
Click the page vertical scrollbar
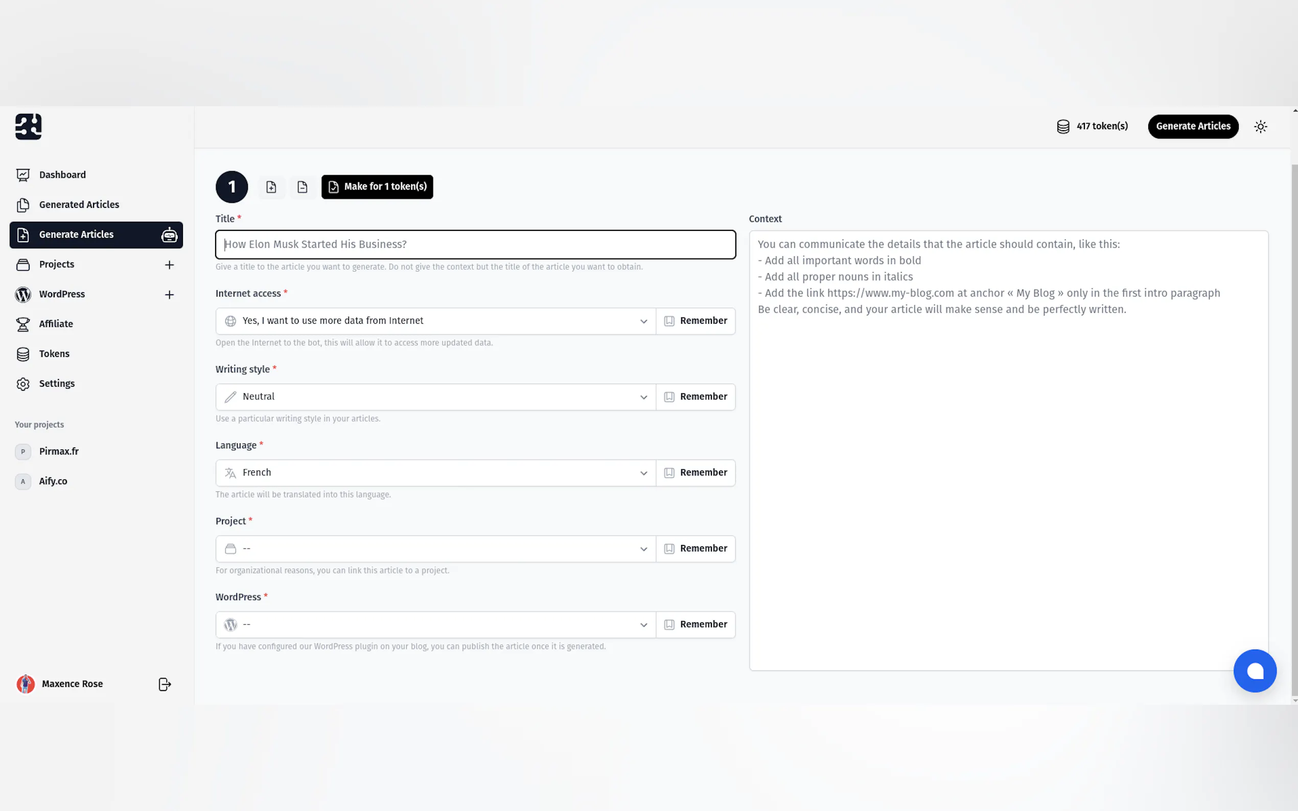(x=1294, y=429)
